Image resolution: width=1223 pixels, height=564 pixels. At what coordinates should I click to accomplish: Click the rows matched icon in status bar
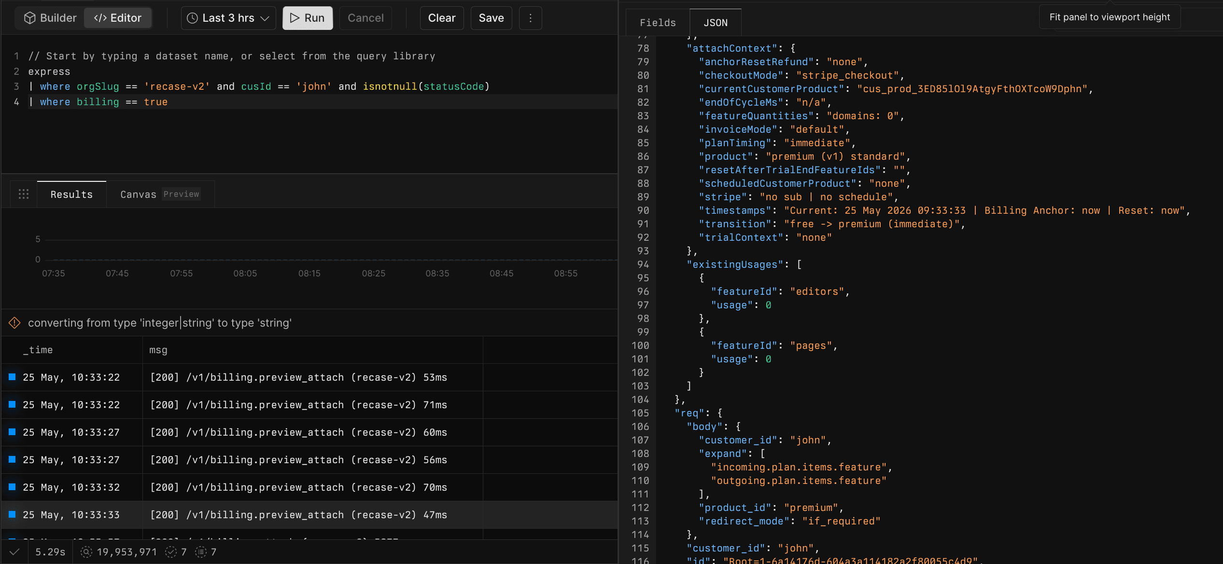171,552
